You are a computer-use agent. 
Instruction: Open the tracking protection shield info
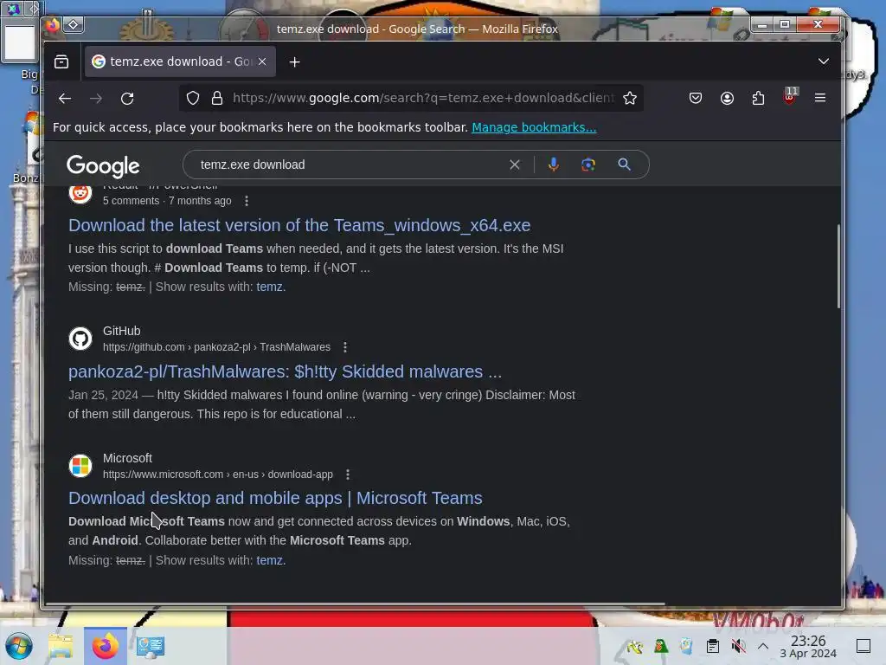pos(193,99)
